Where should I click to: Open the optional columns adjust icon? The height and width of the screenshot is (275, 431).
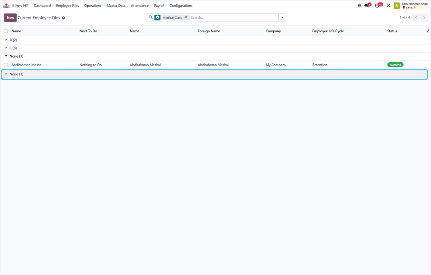pos(428,31)
